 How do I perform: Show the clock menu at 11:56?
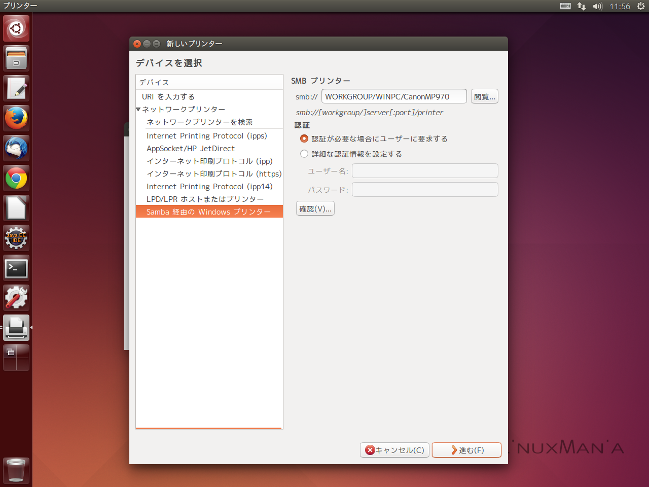tap(620, 6)
